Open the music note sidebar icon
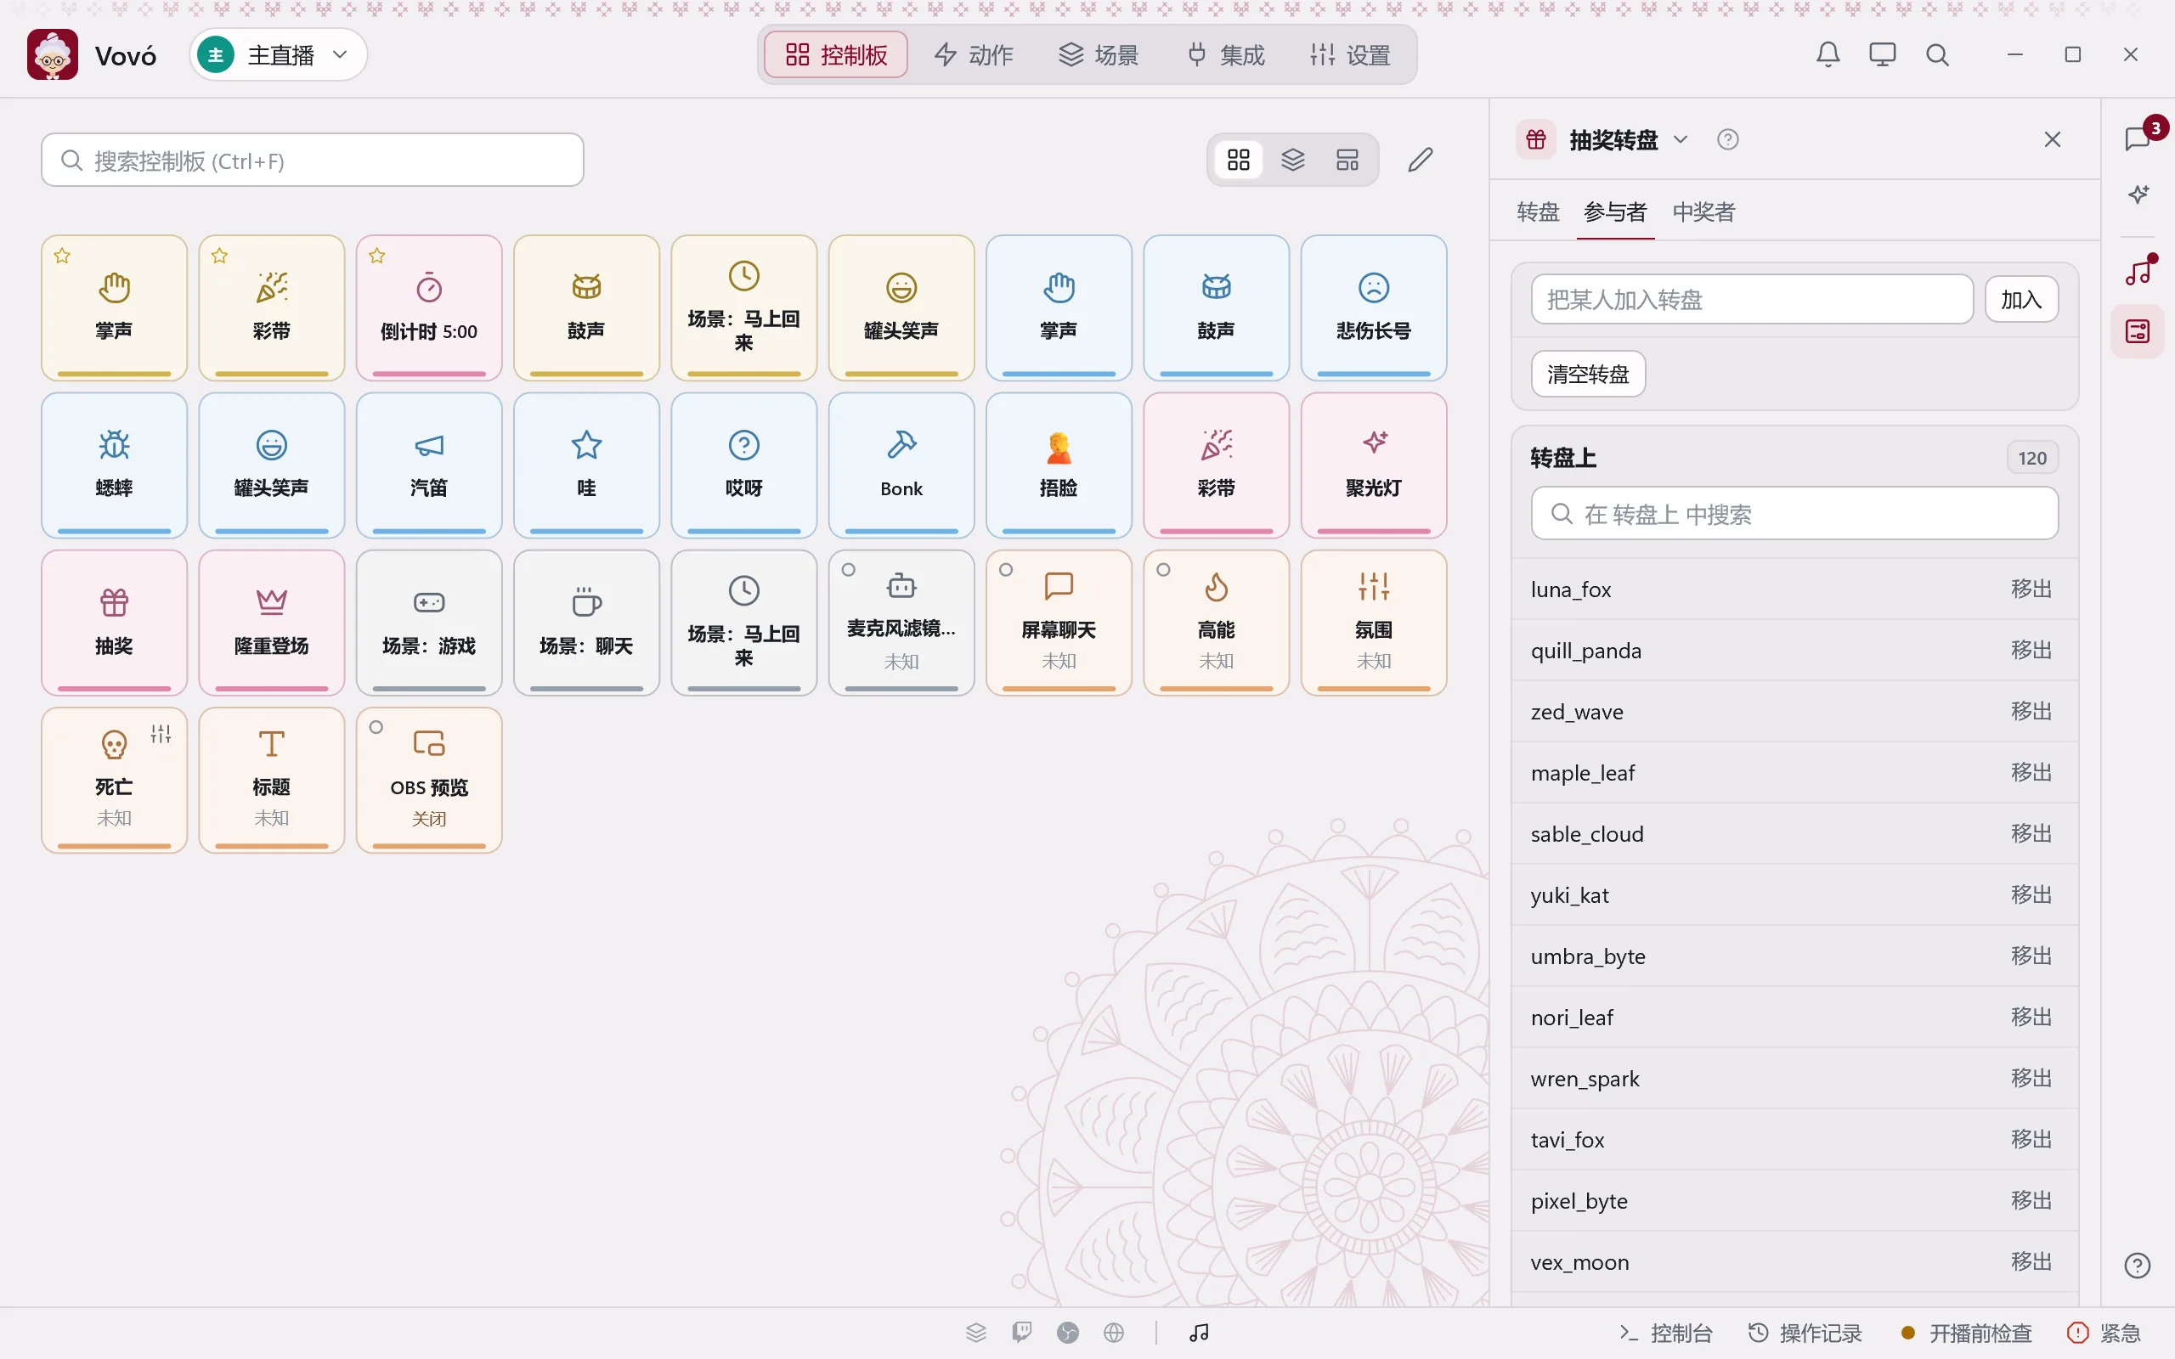Screen dimensions: 2175x1359 (x=2138, y=272)
